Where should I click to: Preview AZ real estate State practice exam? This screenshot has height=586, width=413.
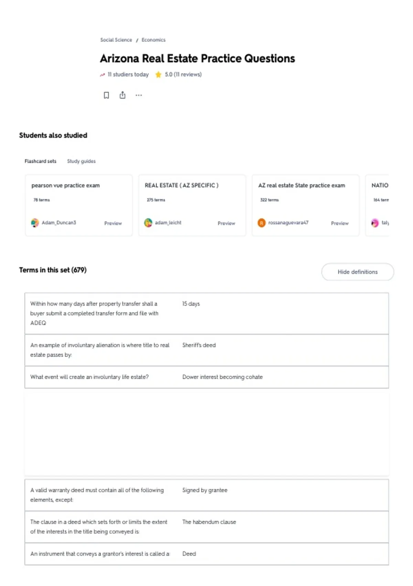pos(340,223)
